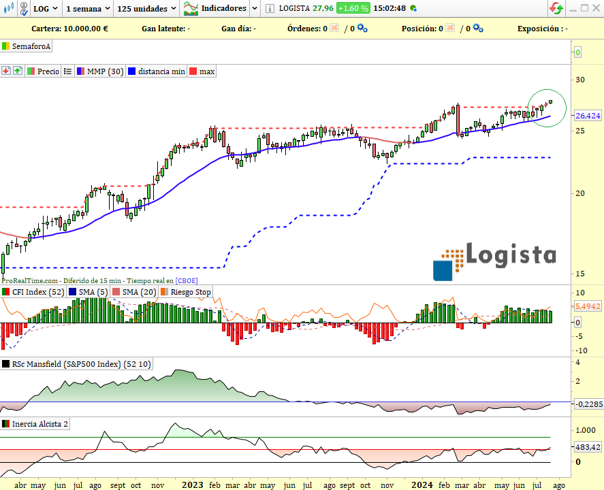Click the SMA (20) legend label
Viewport: 604px width, 490px height.
tap(134, 292)
